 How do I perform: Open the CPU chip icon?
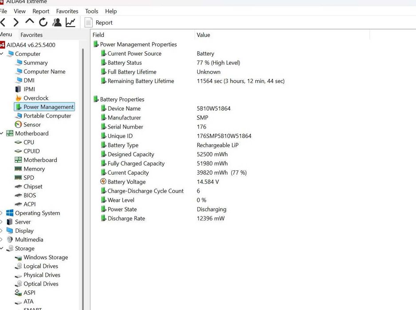point(18,142)
